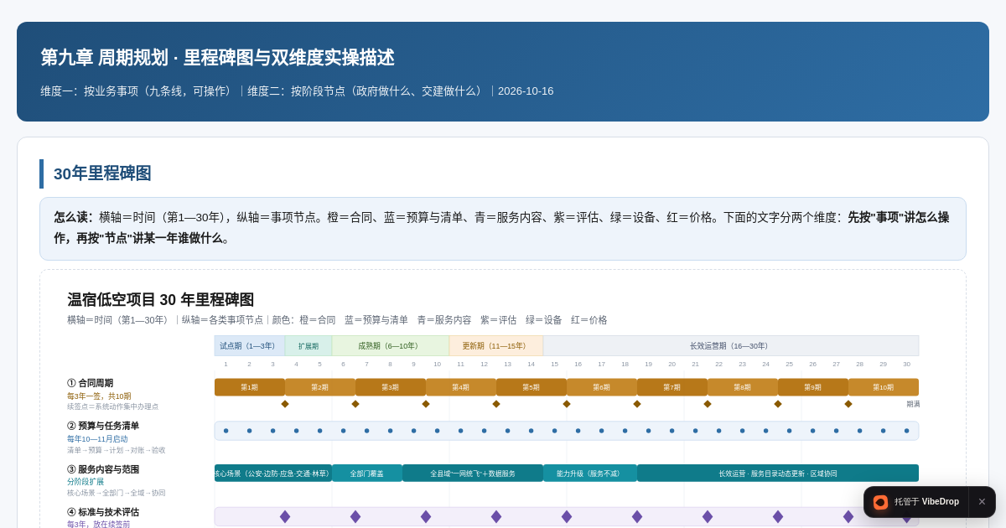1006x528 pixels.
Task: Click the 长效运营·服务目录动态更新 bar
Action: coord(778,474)
